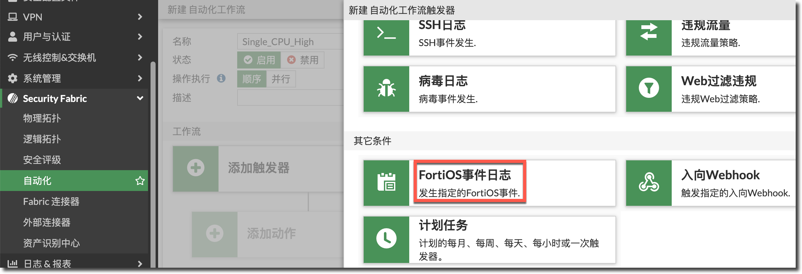This screenshot has height=274, width=802.
Task: Open 安全评级 in the sidebar
Action: click(x=42, y=160)
